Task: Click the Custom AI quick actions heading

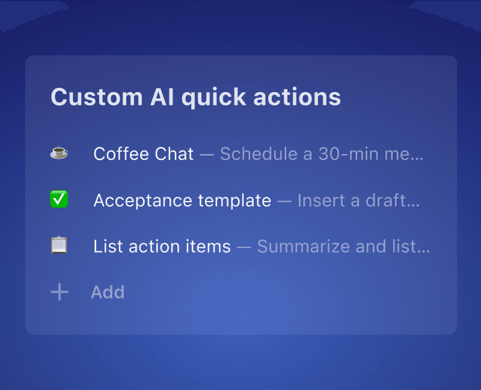Action: point(195,97)
